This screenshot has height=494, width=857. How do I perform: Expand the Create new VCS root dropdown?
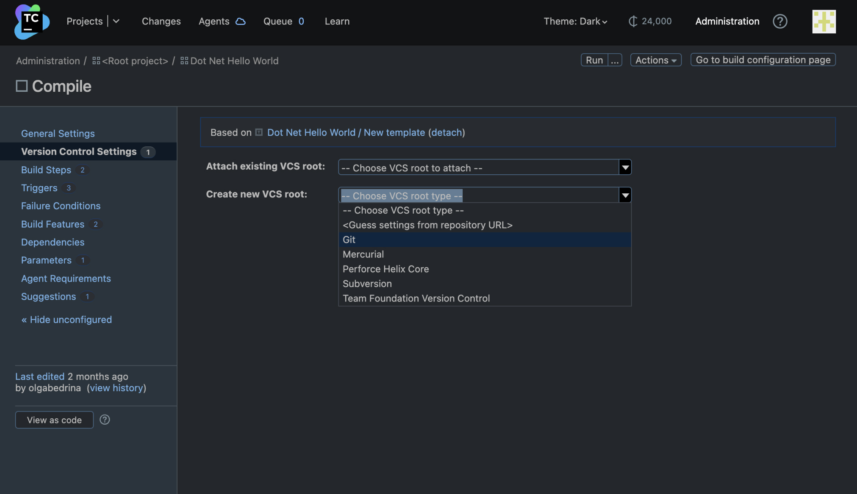625,194
